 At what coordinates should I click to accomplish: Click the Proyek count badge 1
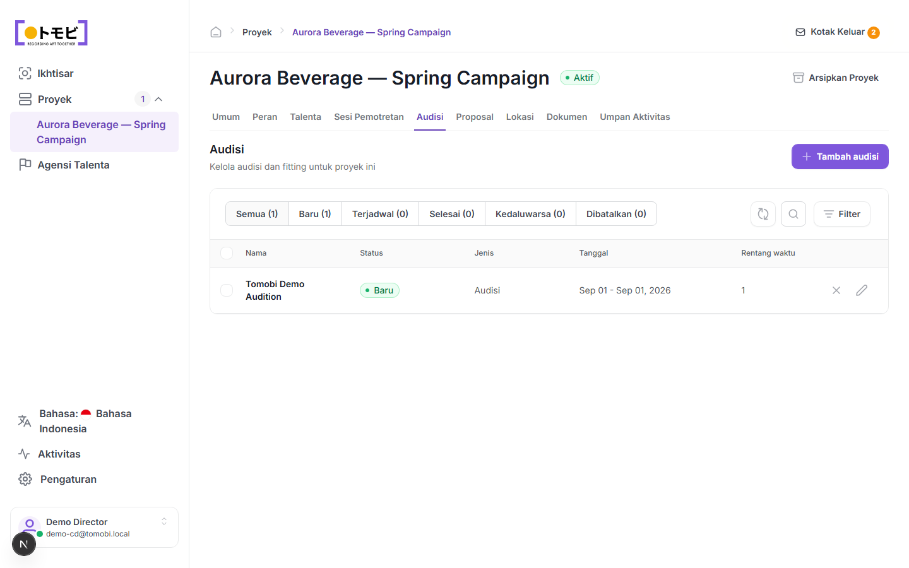tap(143, 99)
